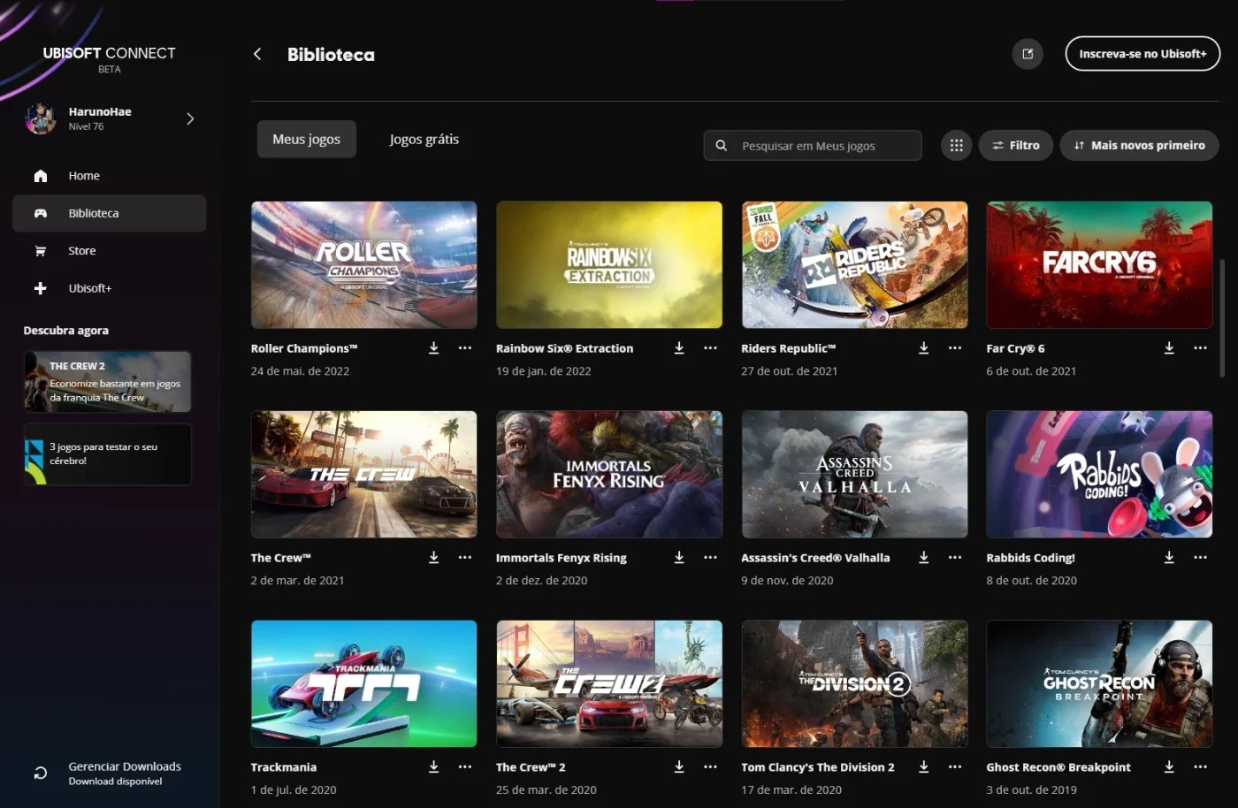1238x808 pixels.
Task: Download Roller Champions via its download icon
Action: (434, 348)
